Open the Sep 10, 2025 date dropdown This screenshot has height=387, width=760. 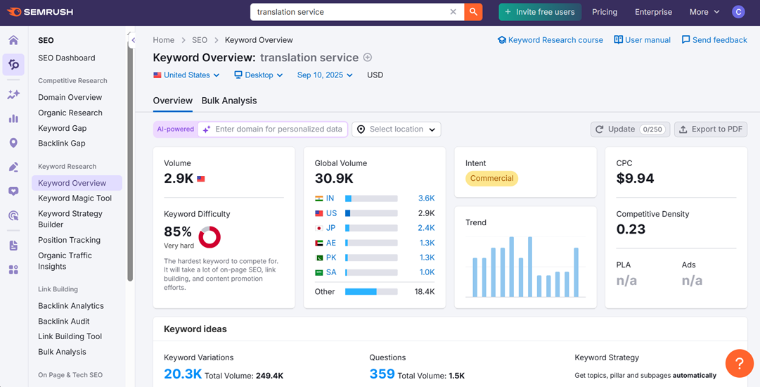325,75
